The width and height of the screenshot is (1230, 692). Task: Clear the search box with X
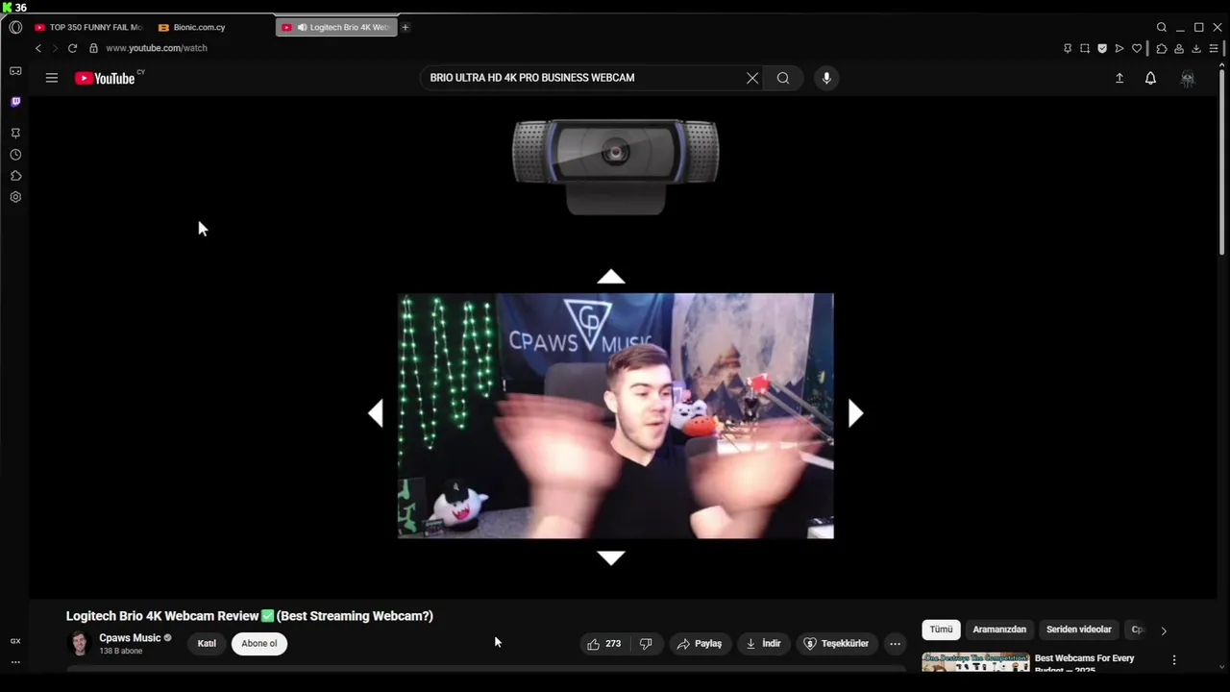(x=752, y=78)
